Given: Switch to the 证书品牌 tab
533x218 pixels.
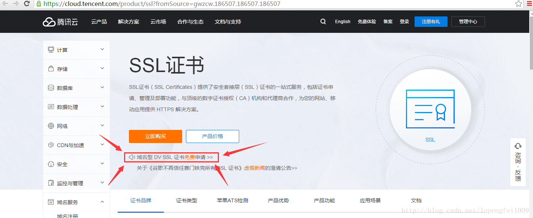Looking at the screenshot, I should click(x=141, y=200).
